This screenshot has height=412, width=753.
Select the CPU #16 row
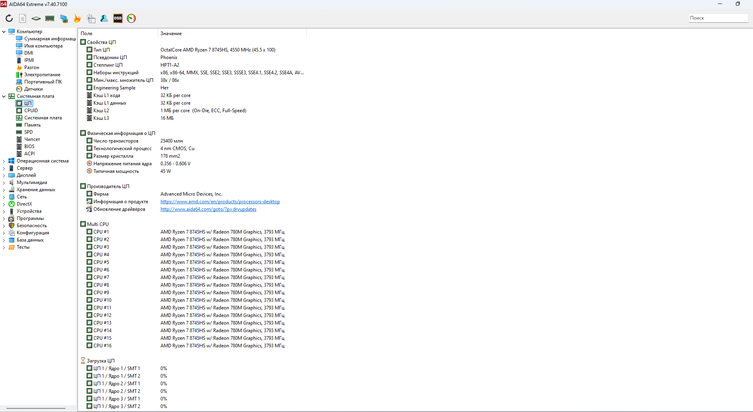(x=192, y=346)
